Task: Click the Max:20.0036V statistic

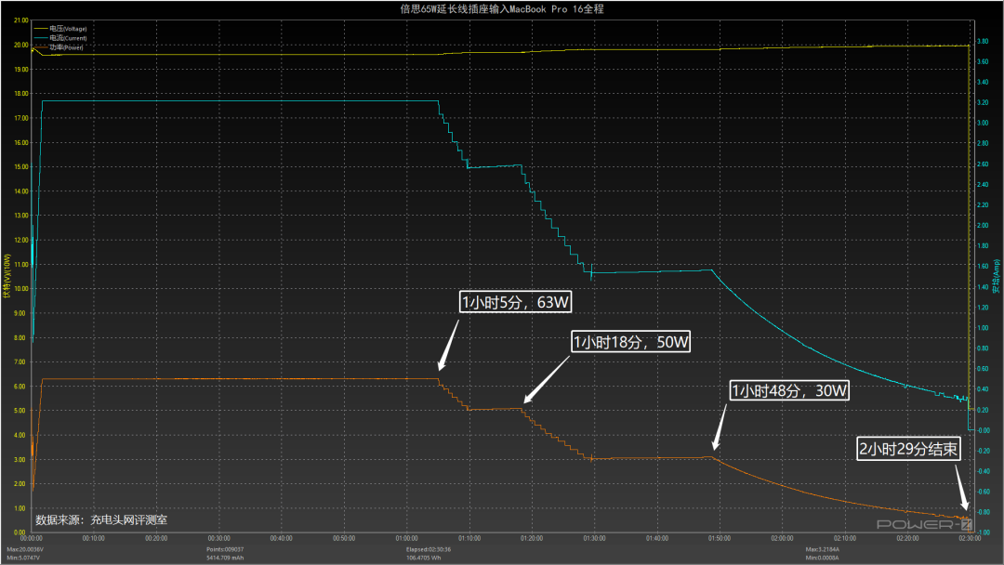Action: point(25,549)
